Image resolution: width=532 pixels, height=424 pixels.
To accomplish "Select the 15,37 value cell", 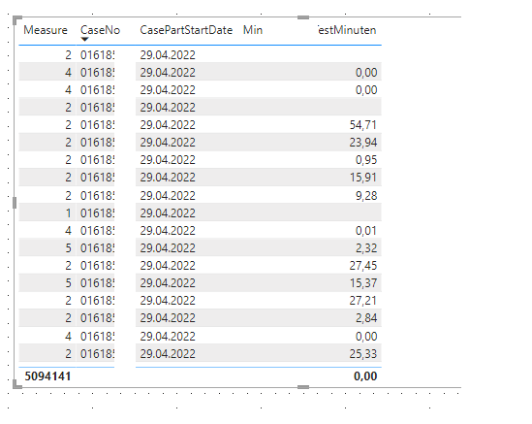I will tap(363, 283).
